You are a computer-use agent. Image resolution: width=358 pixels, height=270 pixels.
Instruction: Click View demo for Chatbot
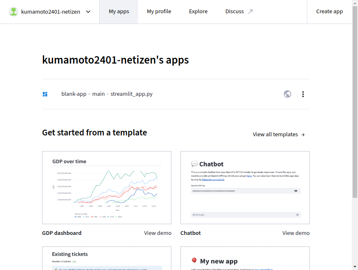click(296, 233)
